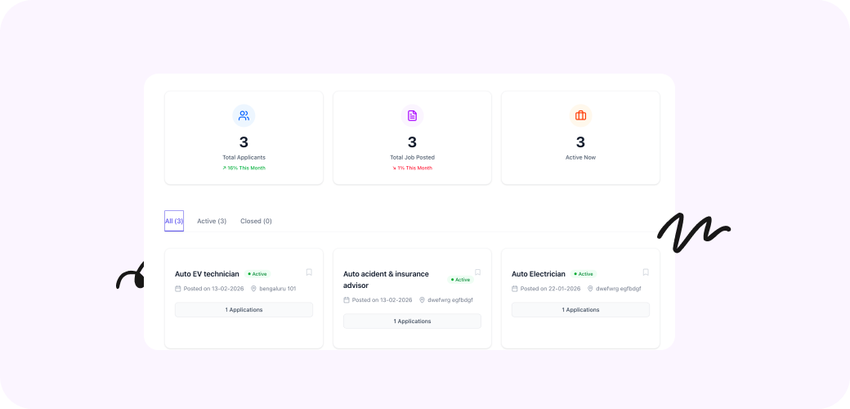850x409 pixels.
Task: Bookmark the Auto EV technician job
Action: pos(309,272)
